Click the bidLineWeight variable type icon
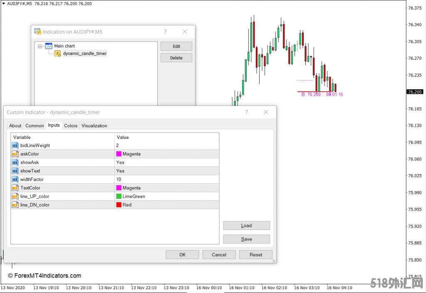 point(15,145)
